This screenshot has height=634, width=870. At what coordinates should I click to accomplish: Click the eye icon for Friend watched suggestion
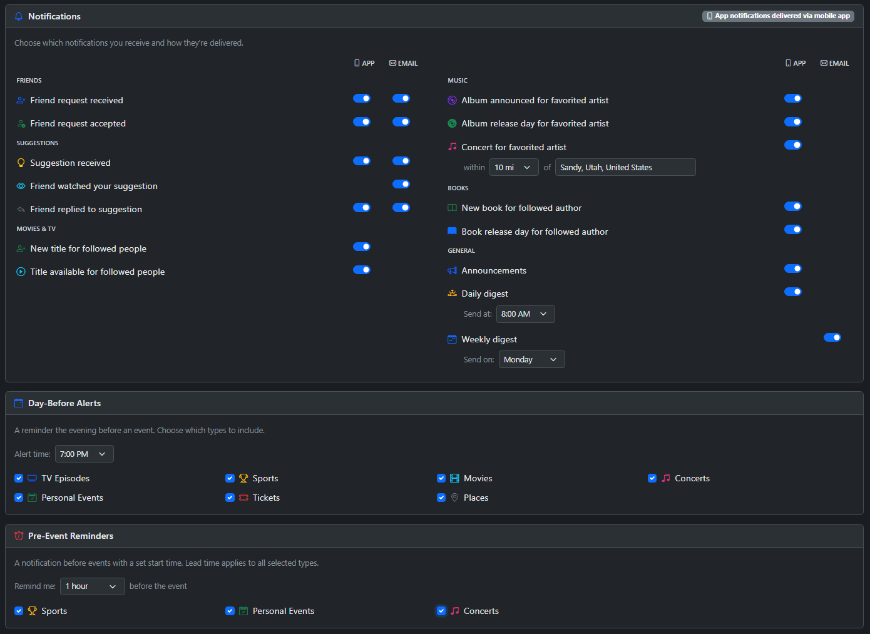point(21,186)
